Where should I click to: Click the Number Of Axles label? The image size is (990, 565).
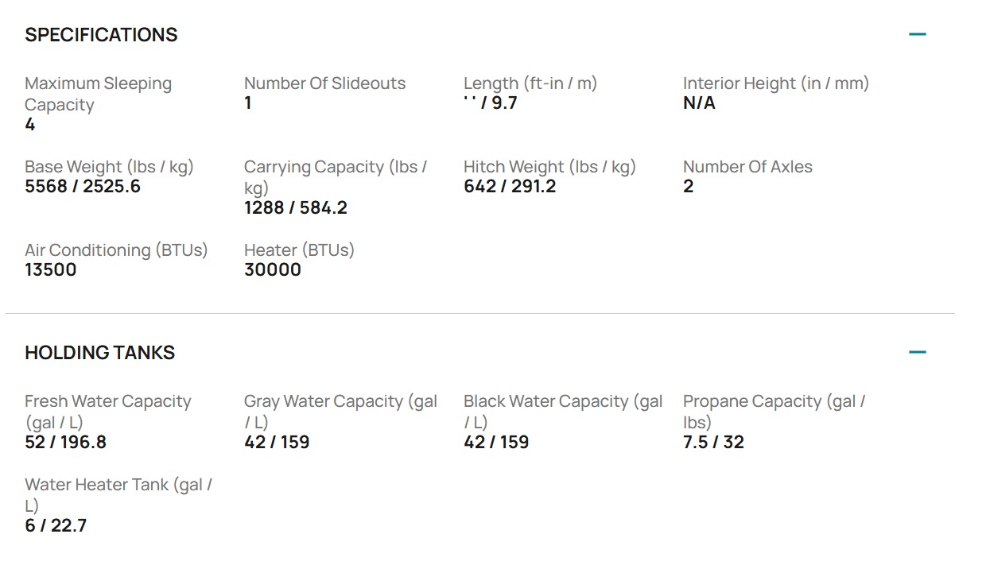(x=747, y=167)
